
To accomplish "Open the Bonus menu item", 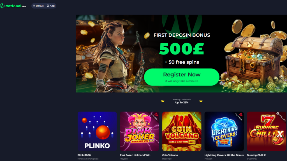I will (38, 6).
